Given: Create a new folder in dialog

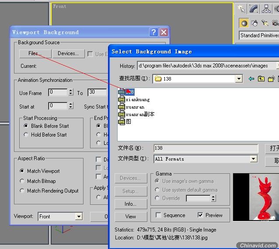Looking at the screenshot, I should [x=271, y=79].
